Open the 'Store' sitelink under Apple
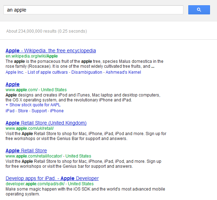 [23, 111]
